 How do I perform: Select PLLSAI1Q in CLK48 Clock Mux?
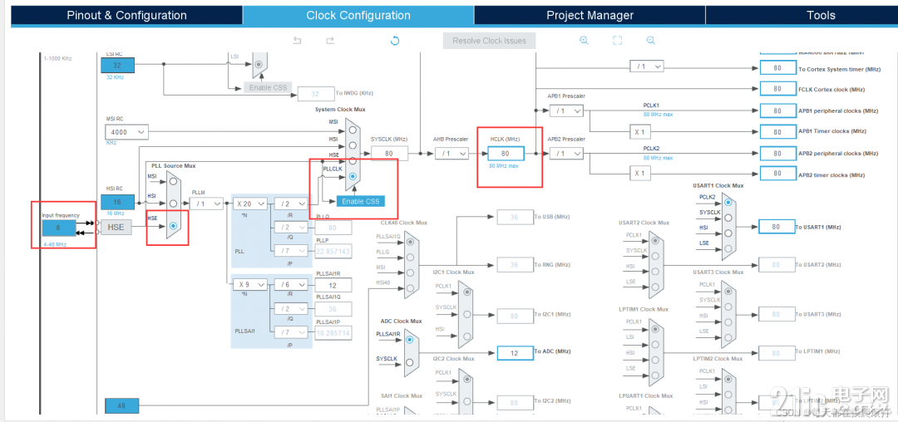[x=409, y=242]
